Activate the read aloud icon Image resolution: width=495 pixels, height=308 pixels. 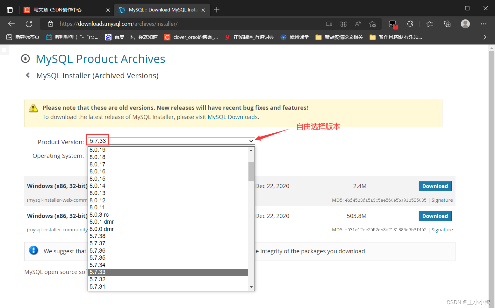[x=358, y=24]
